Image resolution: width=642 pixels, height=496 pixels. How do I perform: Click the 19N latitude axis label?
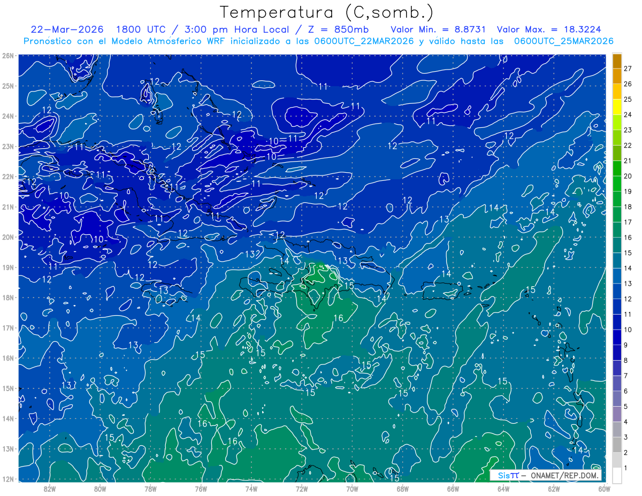(x=8, y=267)
